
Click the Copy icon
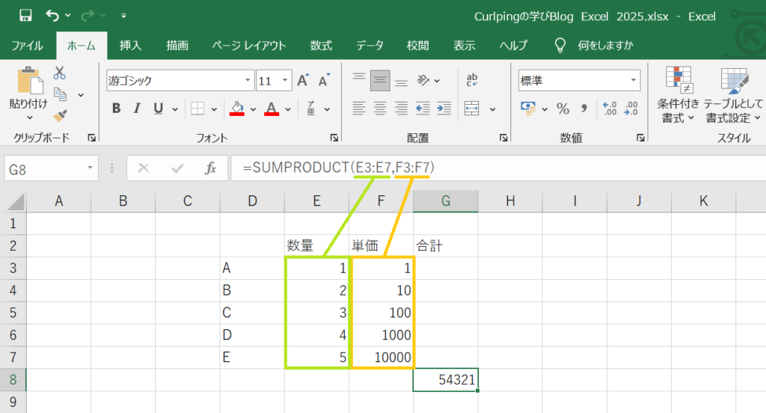tap(60, 94)
